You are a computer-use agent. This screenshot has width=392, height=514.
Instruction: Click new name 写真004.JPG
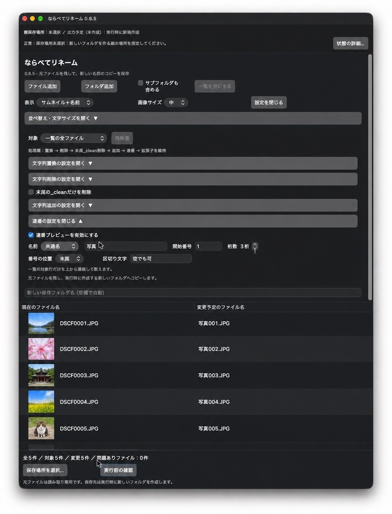click(x=214, y=402)
